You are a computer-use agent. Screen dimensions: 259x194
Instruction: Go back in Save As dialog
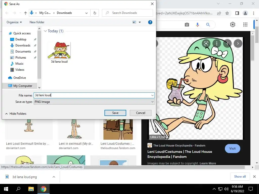[x=7, y=13]
